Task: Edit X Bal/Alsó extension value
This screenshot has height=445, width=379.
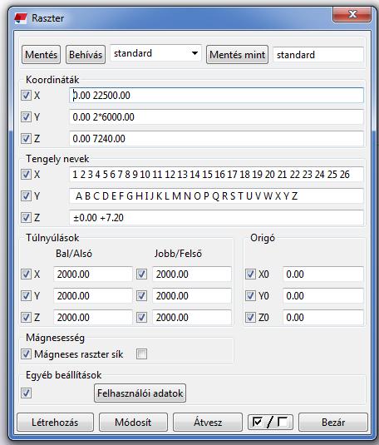Action: (x=93, y=274)
